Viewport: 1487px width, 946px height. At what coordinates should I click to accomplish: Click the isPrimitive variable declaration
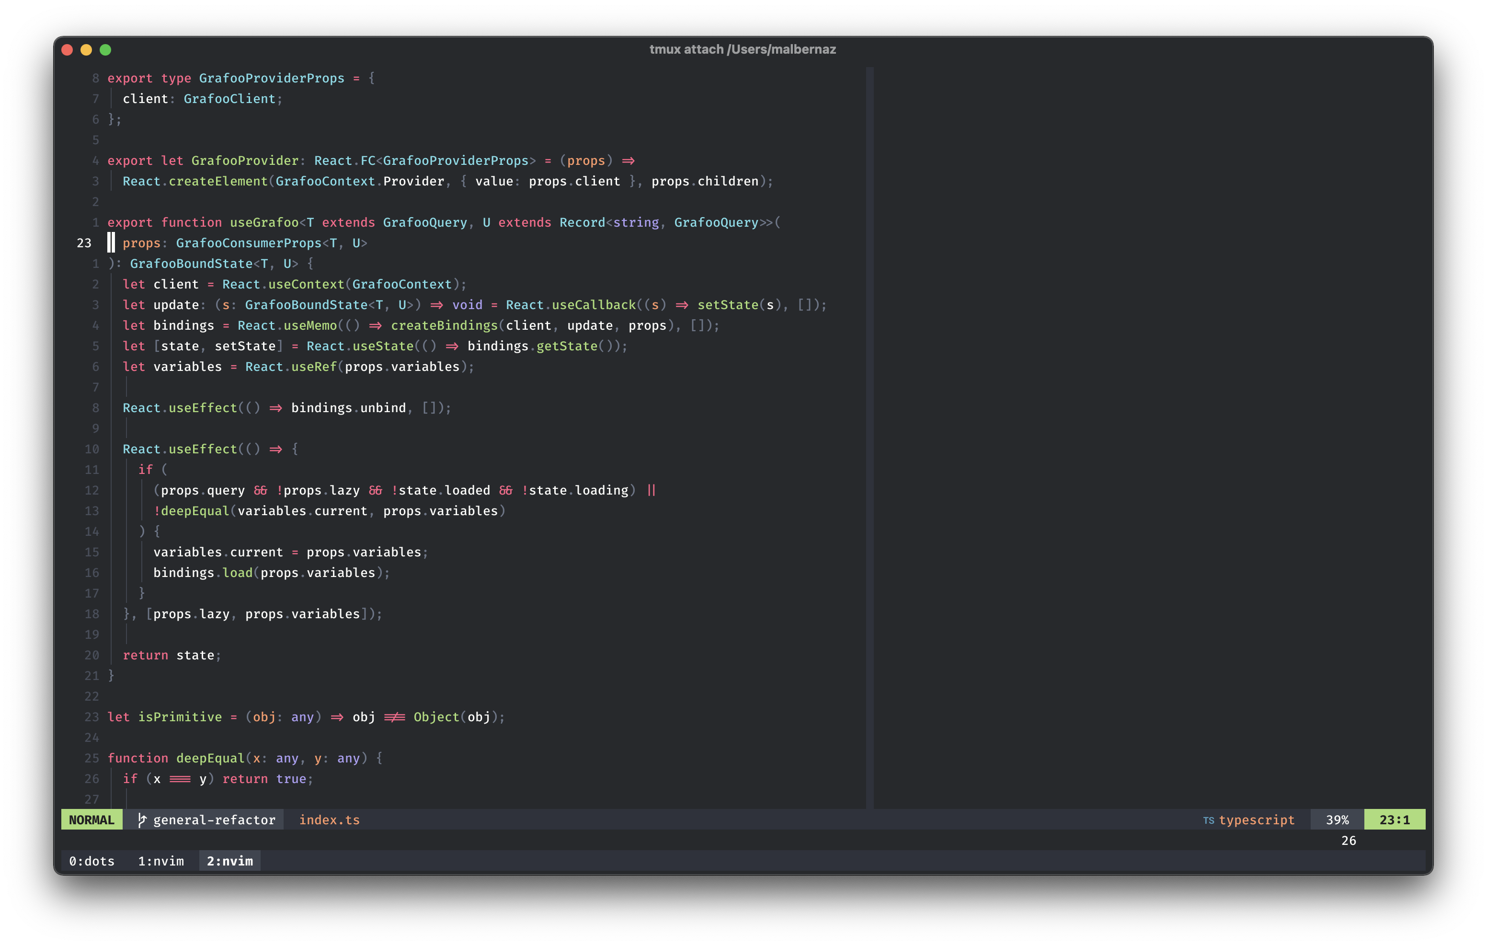click(180, 717)
